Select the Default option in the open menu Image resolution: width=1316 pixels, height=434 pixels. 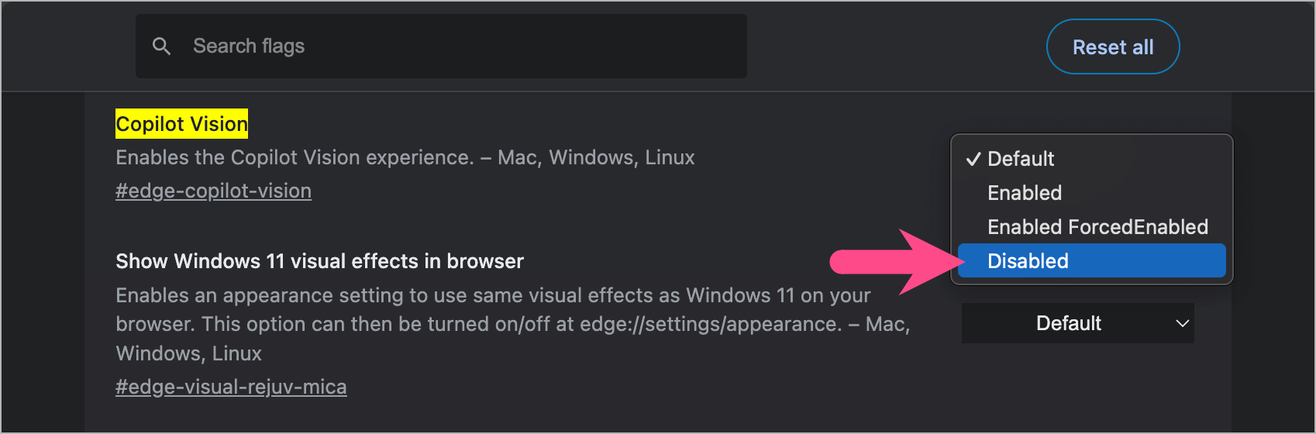coord(1021,159)
